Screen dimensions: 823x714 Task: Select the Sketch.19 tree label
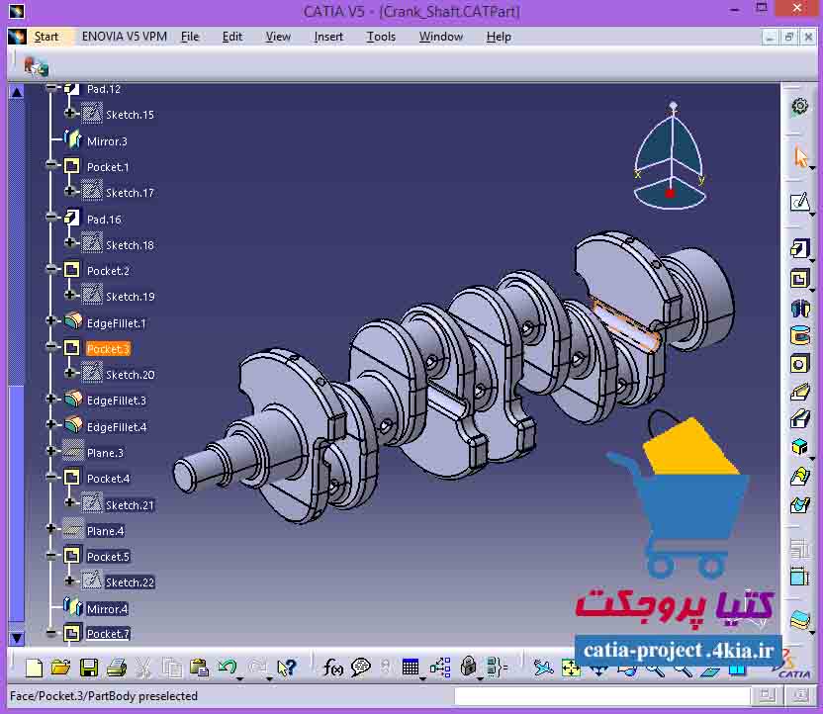point(131,297)
